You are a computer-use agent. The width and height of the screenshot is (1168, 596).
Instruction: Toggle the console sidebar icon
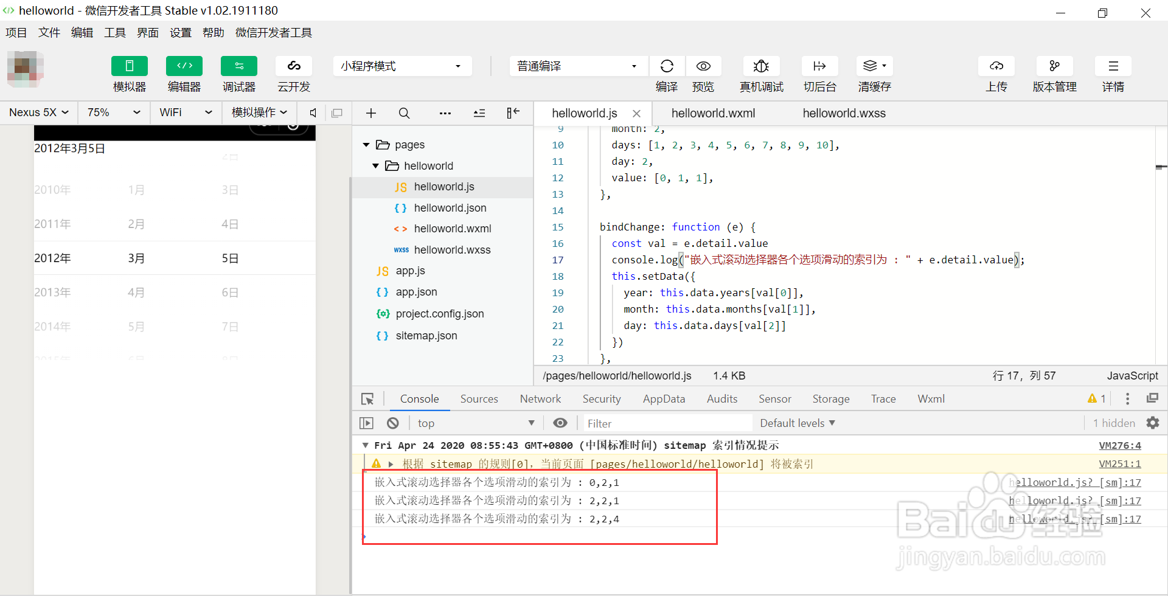366,423
